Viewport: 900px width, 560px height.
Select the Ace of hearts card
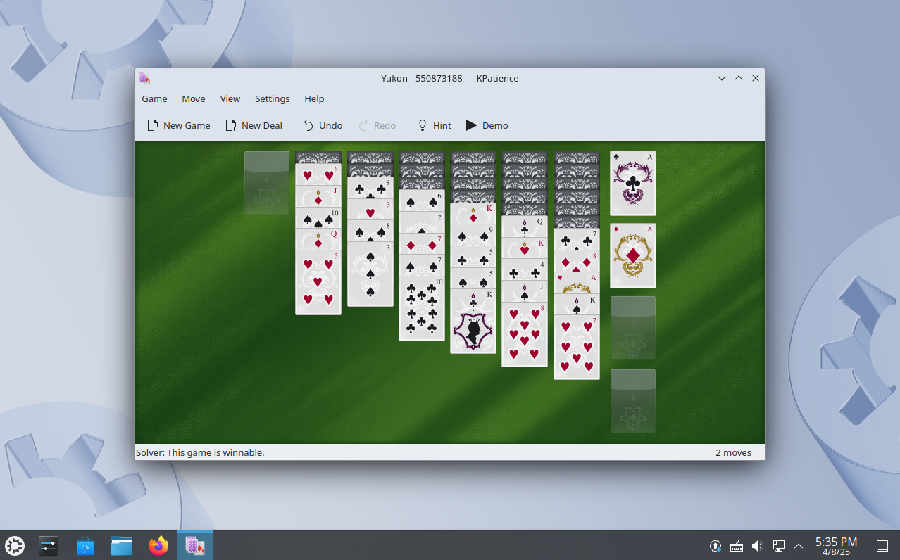pos(577,283)
